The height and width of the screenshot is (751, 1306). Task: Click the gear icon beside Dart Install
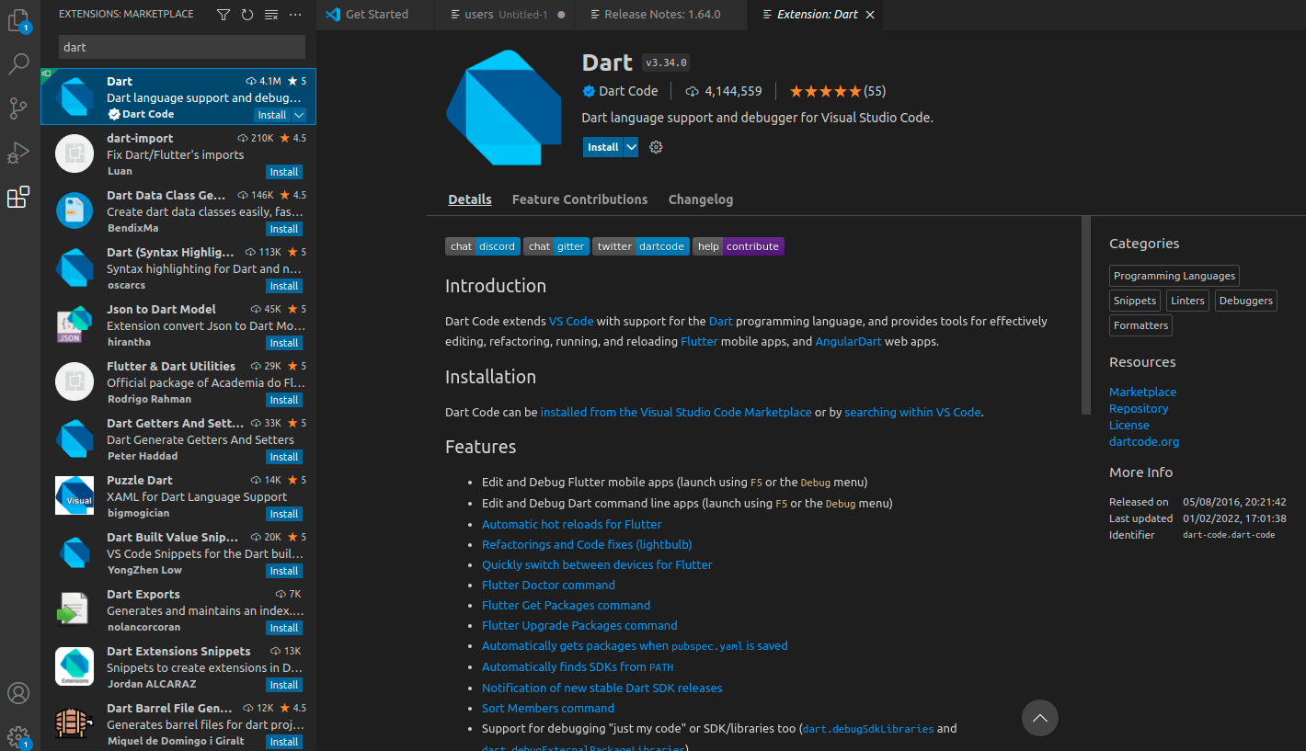656,147
